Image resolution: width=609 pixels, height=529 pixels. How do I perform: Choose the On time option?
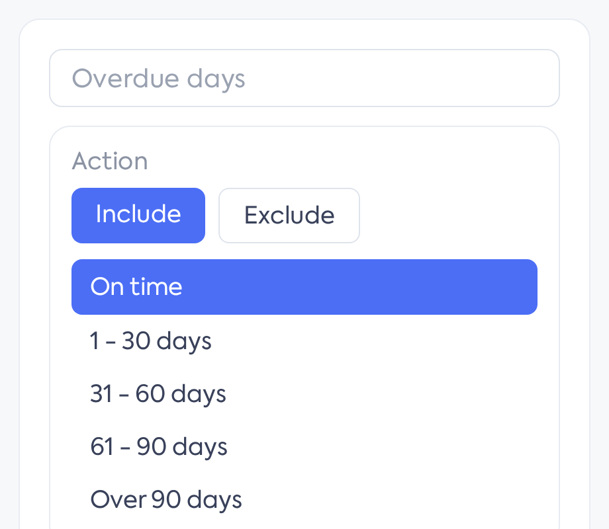coord(304,287)
